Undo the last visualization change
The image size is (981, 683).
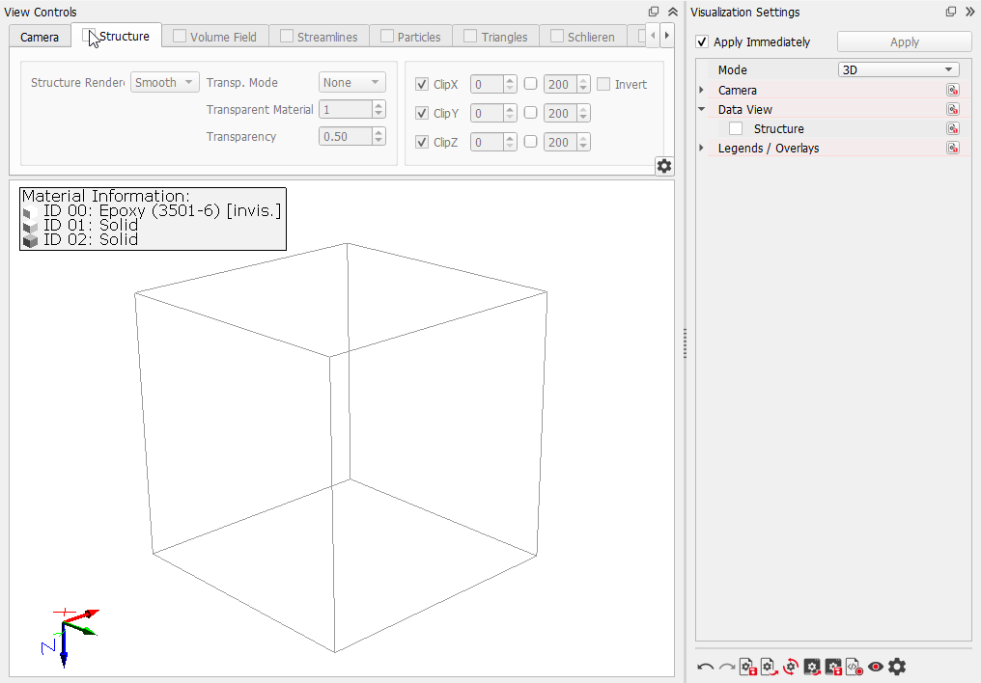(x=705, y=667)
